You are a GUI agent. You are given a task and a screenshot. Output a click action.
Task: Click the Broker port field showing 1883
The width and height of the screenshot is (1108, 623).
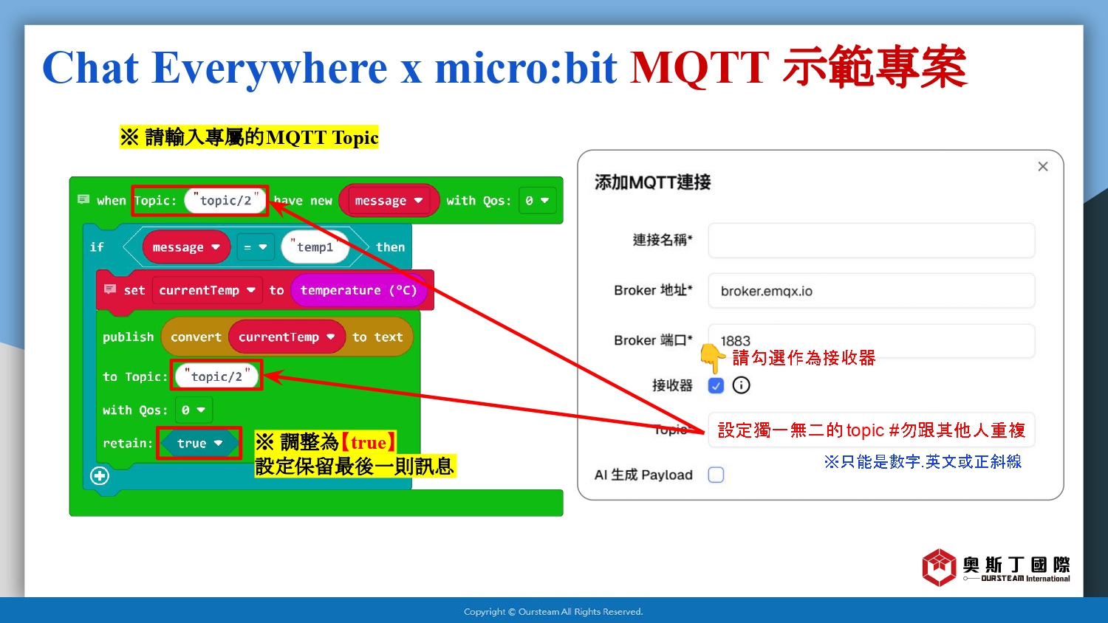pyautogui.click(x=871, y=339)
